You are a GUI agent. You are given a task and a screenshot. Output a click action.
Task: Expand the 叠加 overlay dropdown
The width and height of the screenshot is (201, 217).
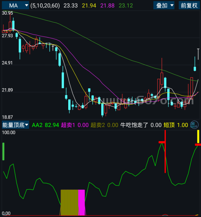164,5
